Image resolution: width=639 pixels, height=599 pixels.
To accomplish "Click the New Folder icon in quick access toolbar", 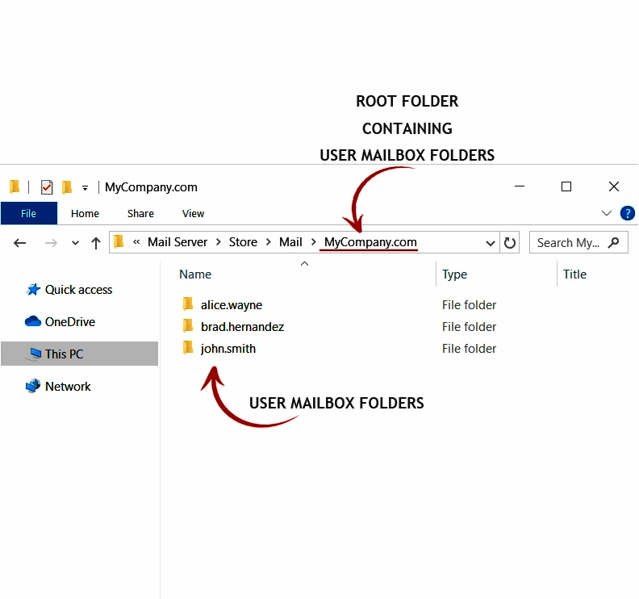I will [x=67, y=187].
